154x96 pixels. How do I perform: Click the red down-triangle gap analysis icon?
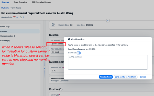tap(14, 17)
